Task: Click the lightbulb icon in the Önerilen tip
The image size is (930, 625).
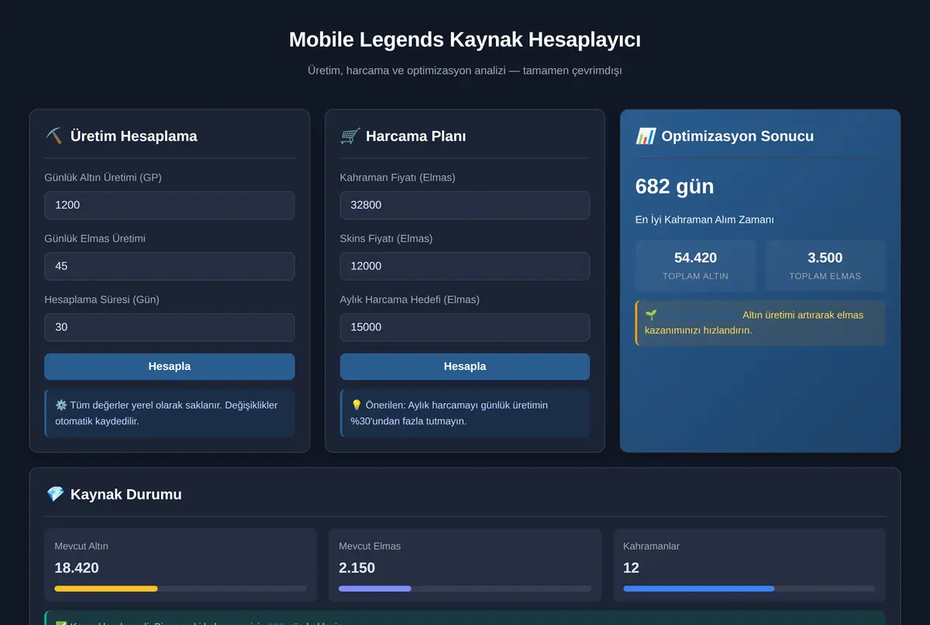Action: [356, 405]
